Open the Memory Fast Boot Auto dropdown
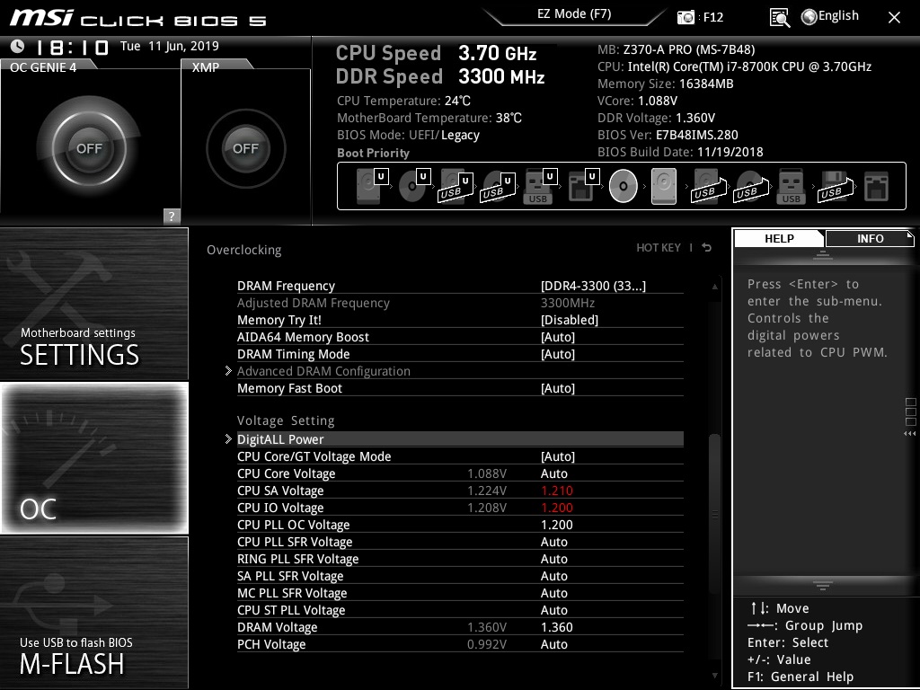920x690 pixels. (x=557, y=388)
